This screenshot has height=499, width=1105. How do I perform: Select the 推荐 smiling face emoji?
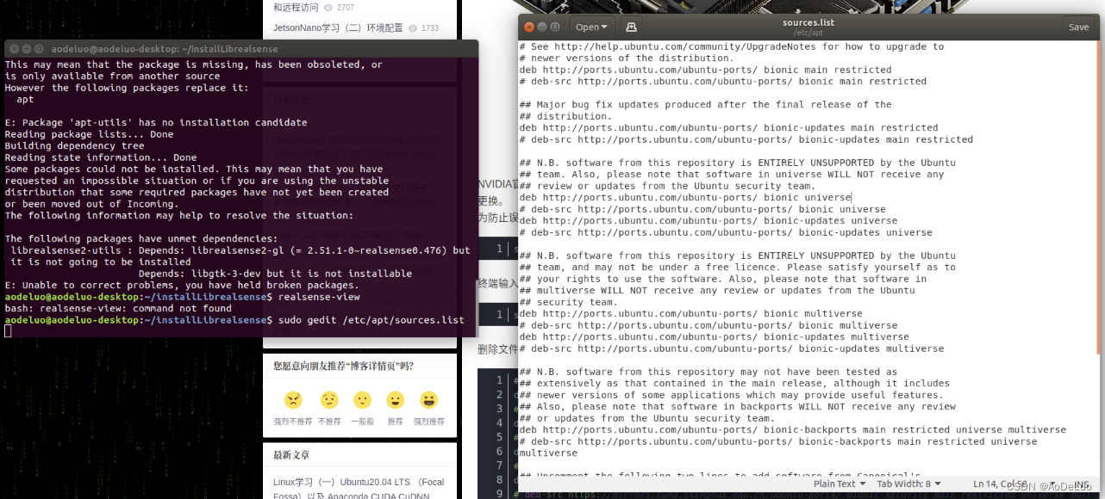[x=395, y=400]
